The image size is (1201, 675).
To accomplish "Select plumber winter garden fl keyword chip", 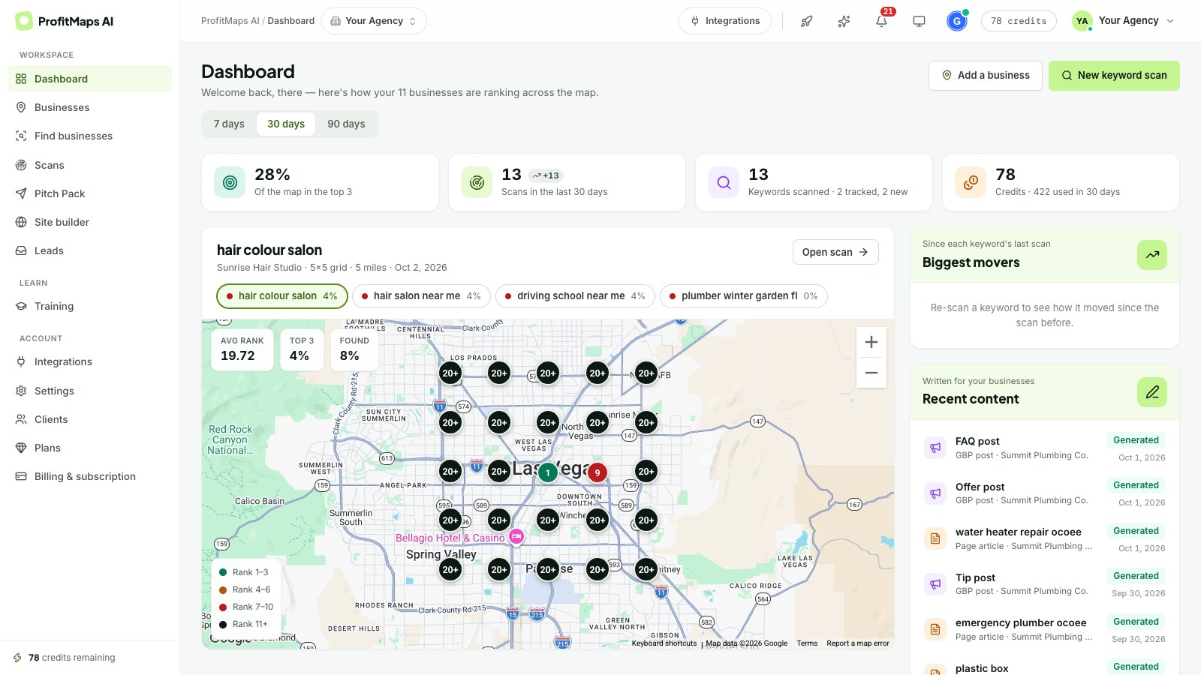I will 744,296.
